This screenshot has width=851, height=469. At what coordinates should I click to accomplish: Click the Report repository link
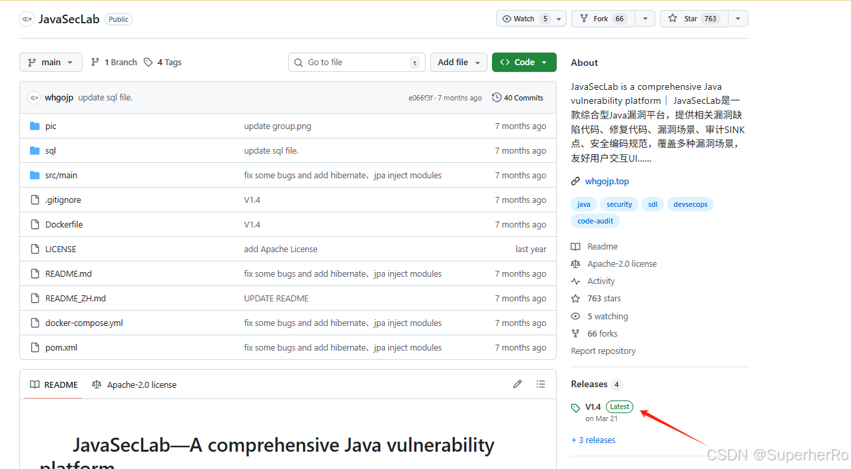point(603,351)
